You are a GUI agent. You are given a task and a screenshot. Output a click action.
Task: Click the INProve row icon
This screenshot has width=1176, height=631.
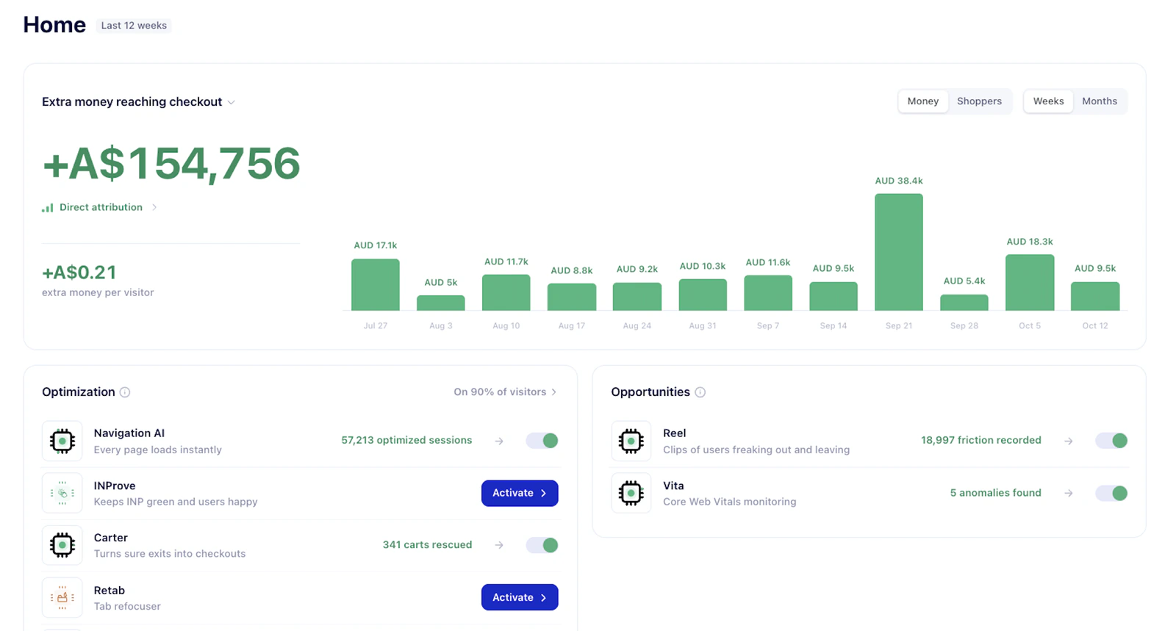click(62, 493)
